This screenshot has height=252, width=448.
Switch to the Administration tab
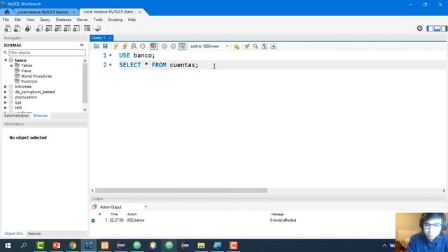16,115
